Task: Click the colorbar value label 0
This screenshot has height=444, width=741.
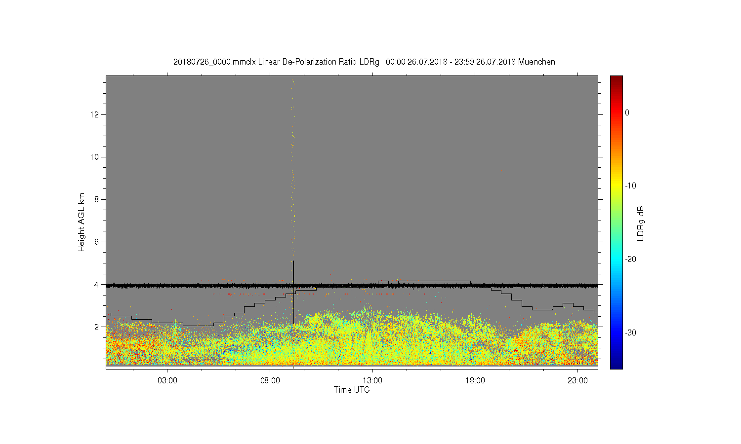Action: click(627, 112)
